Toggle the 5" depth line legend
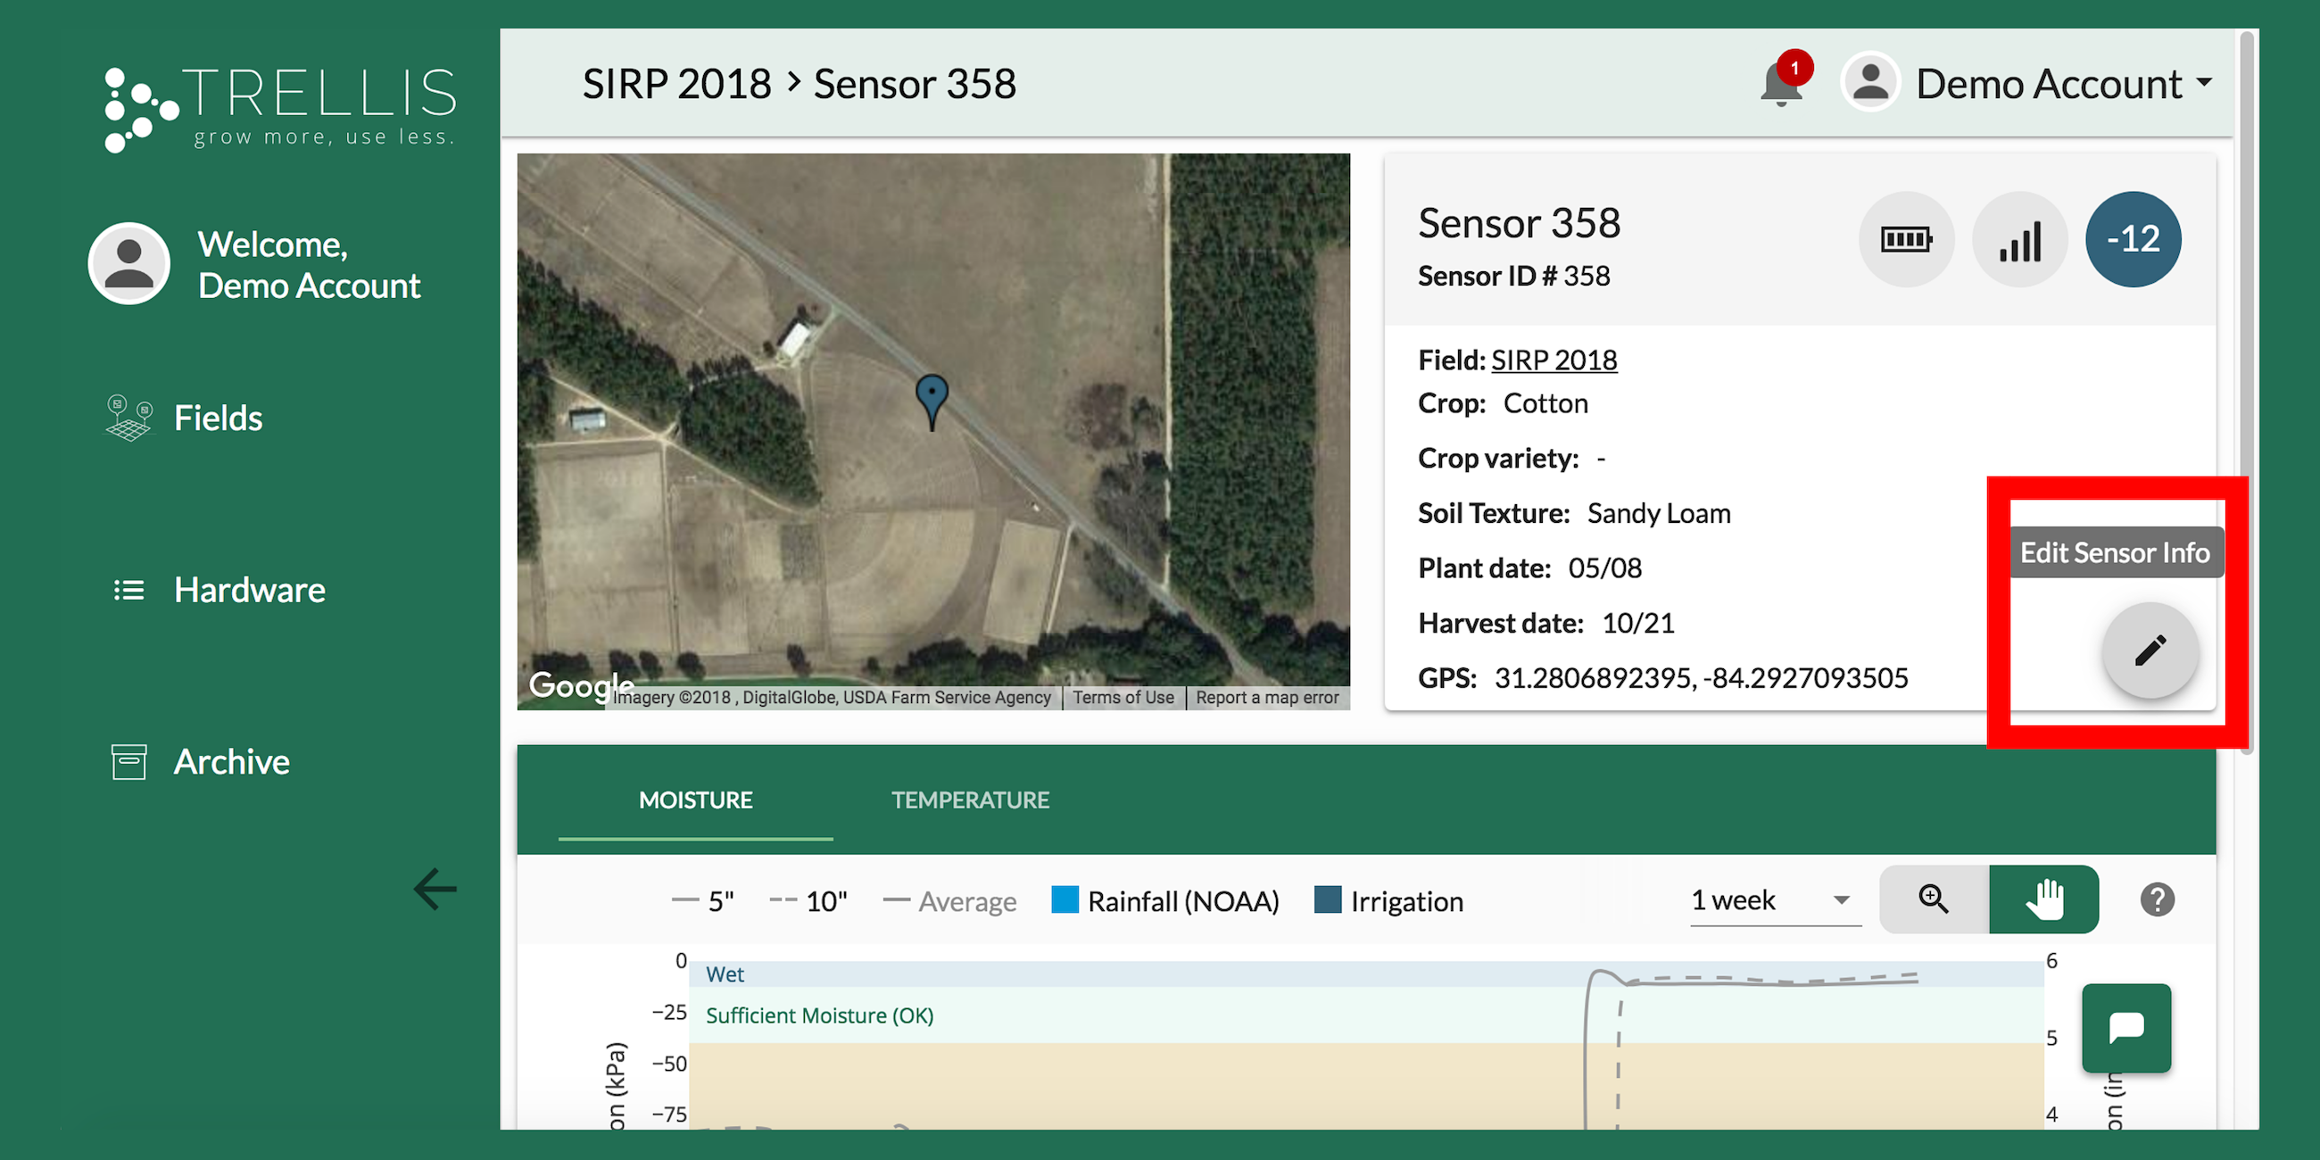 click(x=704, y=900)
